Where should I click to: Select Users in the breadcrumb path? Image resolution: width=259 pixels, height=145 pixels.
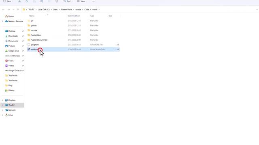tap(55, 10)
